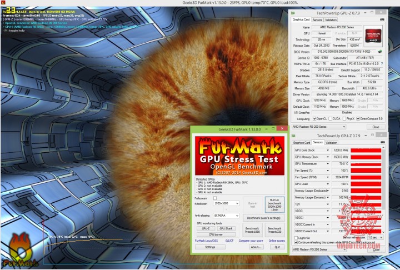Toggle Continue refreshing while GPU-Z in background
400x270 pixels.
coord(296,242)
